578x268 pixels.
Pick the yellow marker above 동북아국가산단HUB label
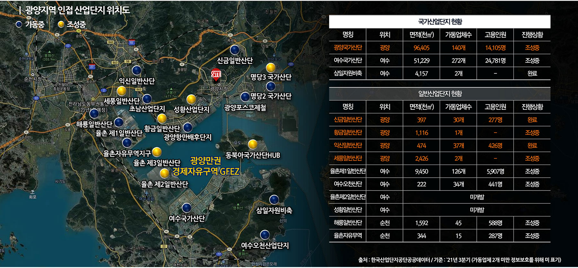pos(253,144)
